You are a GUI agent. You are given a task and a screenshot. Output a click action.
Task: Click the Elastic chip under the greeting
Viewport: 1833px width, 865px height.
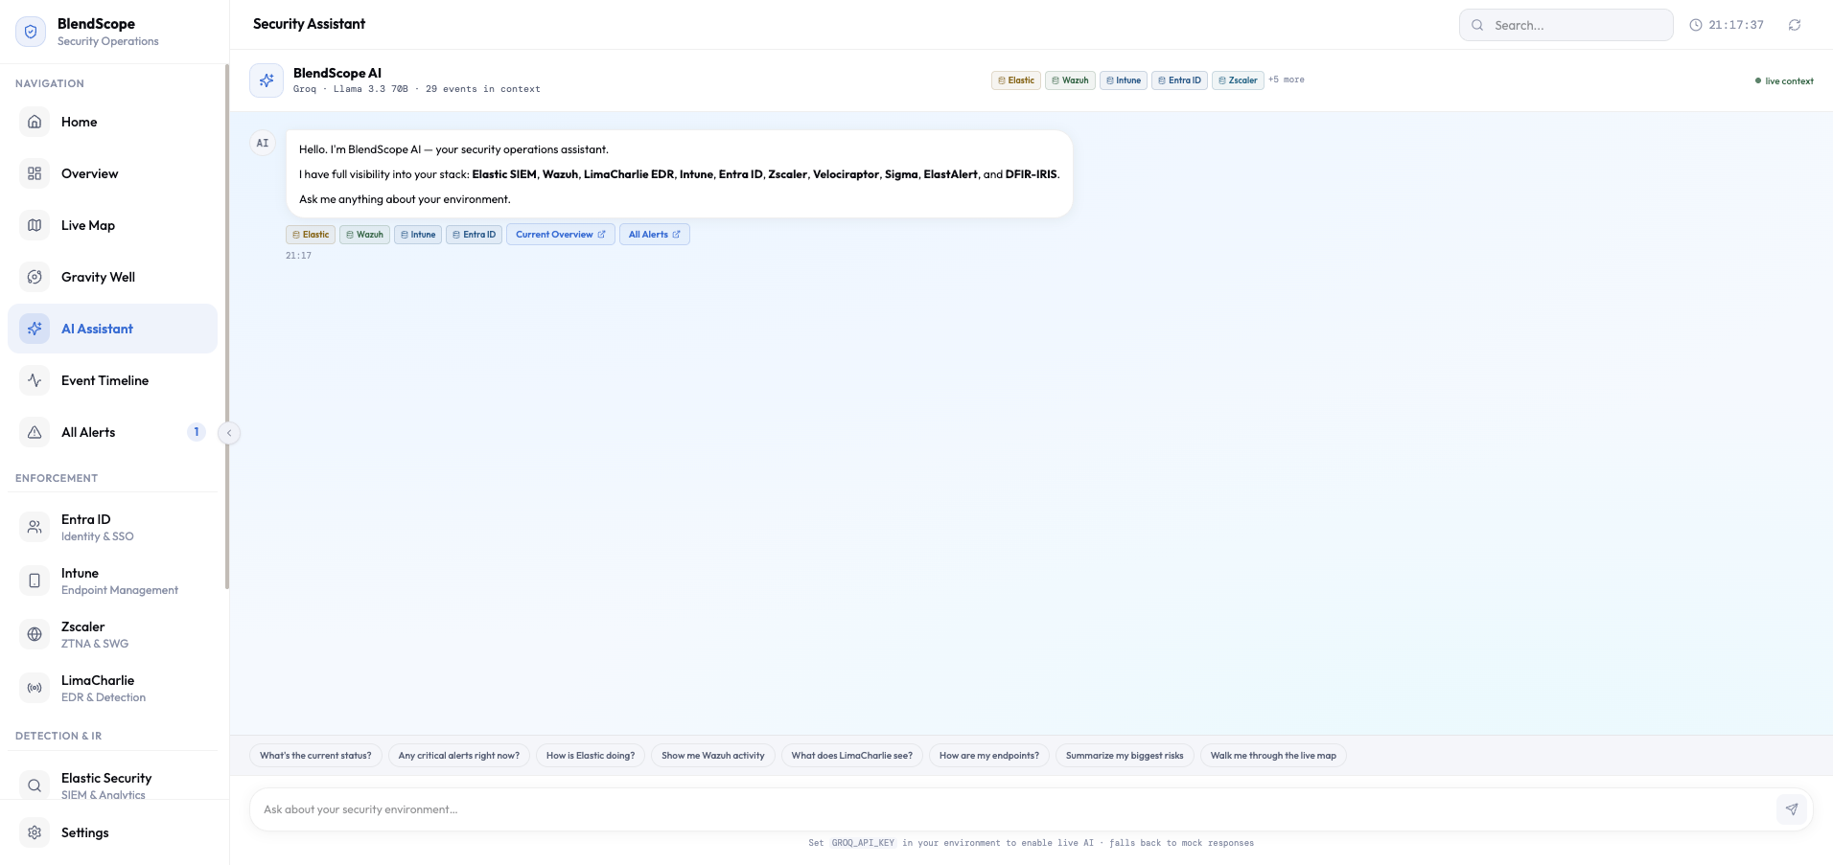(x=311, y=235)
